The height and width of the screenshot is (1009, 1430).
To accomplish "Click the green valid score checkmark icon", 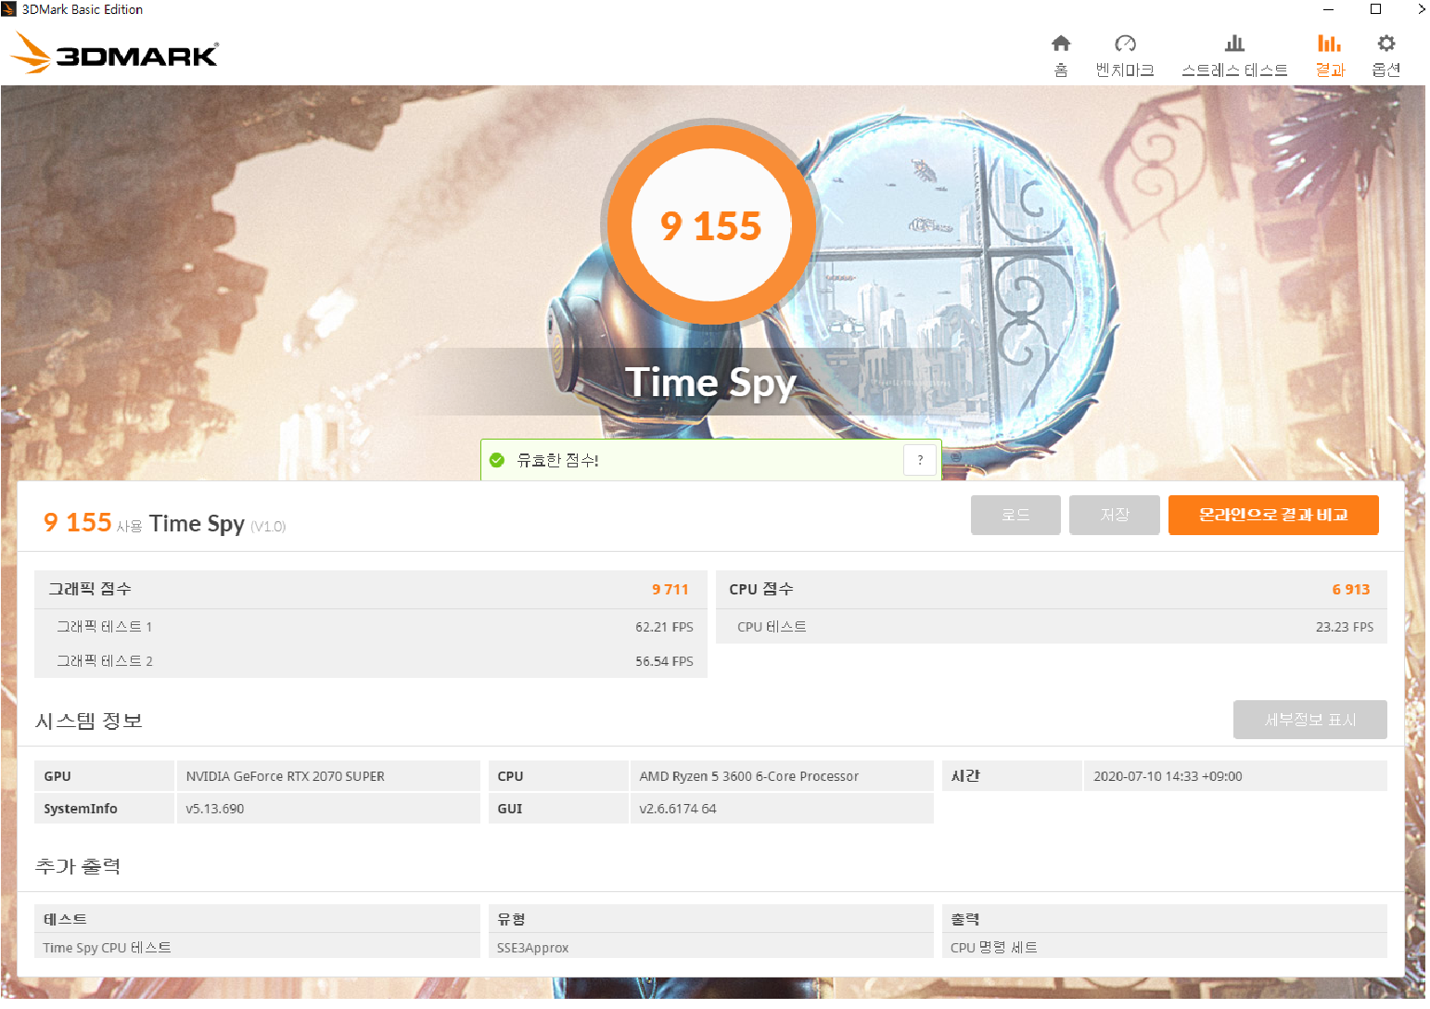I will 497,460.
